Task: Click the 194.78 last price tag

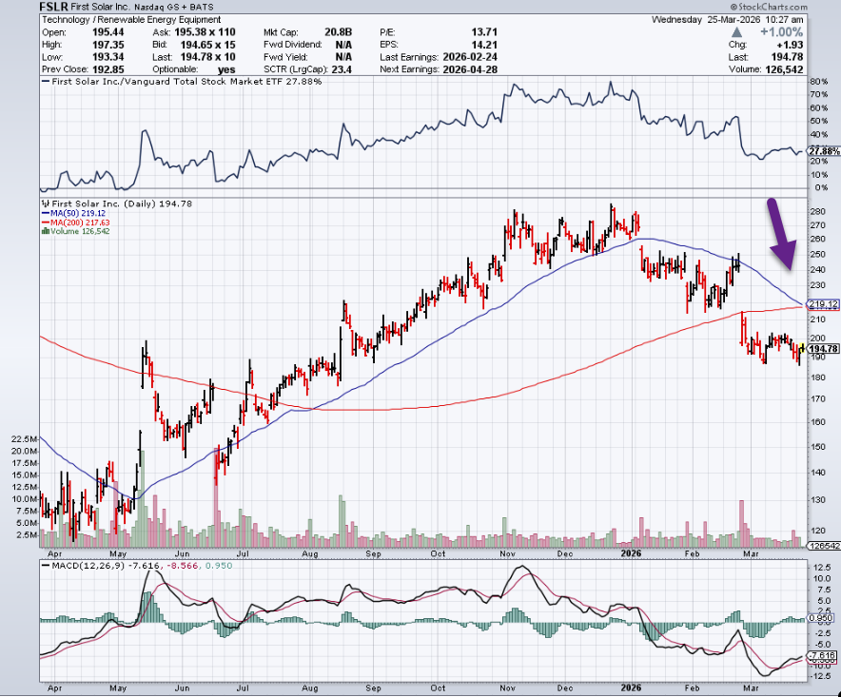Action: pos(823,349)
